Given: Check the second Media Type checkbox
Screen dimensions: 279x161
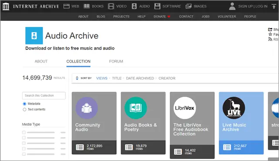Looking at the screenshot, I should (24, 138).
